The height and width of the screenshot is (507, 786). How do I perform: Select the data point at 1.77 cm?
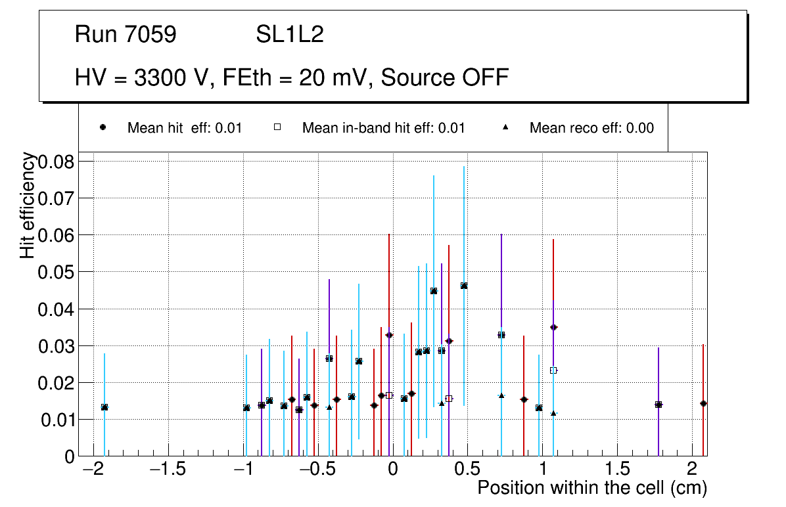click(x=659, y=405)
